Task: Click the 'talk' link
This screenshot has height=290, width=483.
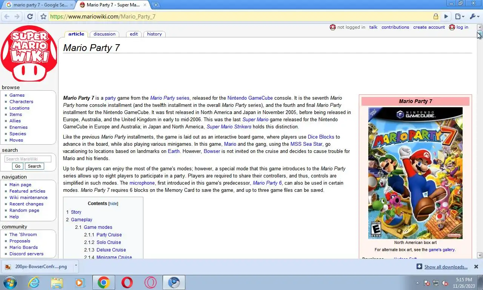Action: 373,27
